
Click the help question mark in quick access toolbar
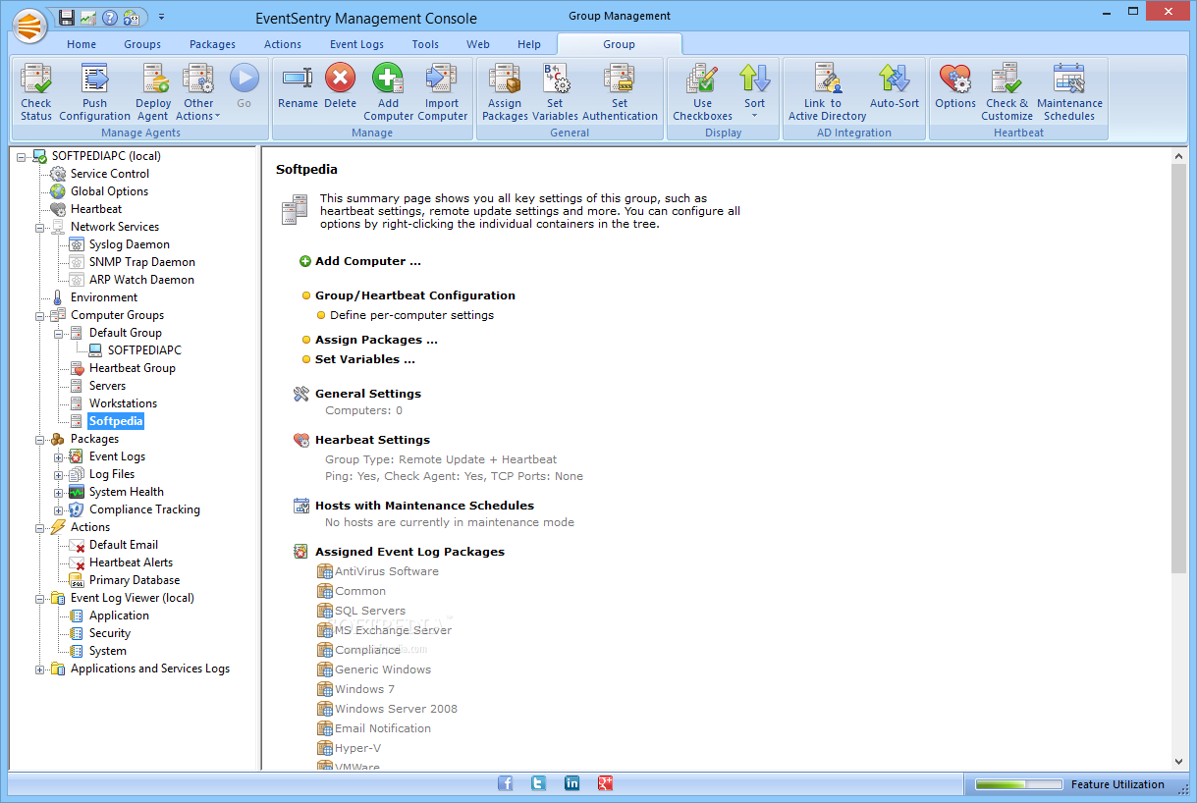[x=109, y=18]
